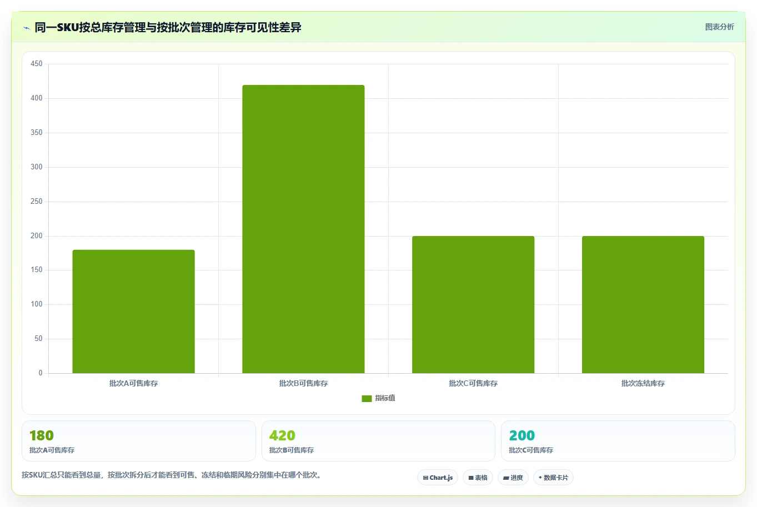This screenshot has width=757, height=507.
Task: Open the 420 批次B可售库存 data card
Action: 378,441
